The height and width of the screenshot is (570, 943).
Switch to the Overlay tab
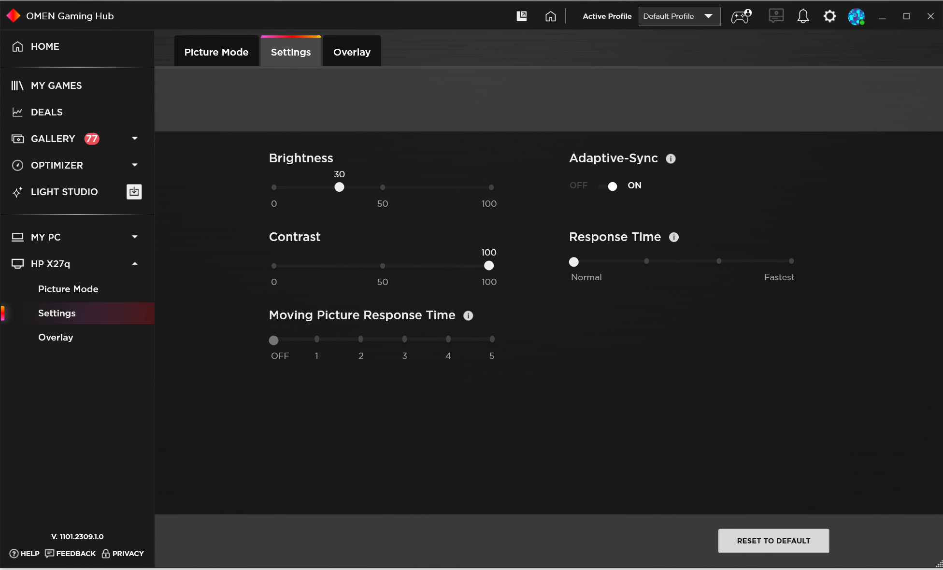click(351, 51)
